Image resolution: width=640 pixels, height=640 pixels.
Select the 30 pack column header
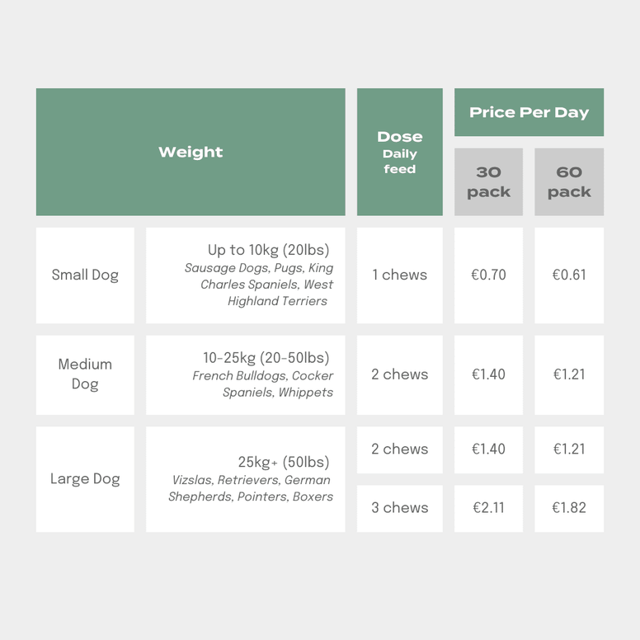(x=488, y=181)
